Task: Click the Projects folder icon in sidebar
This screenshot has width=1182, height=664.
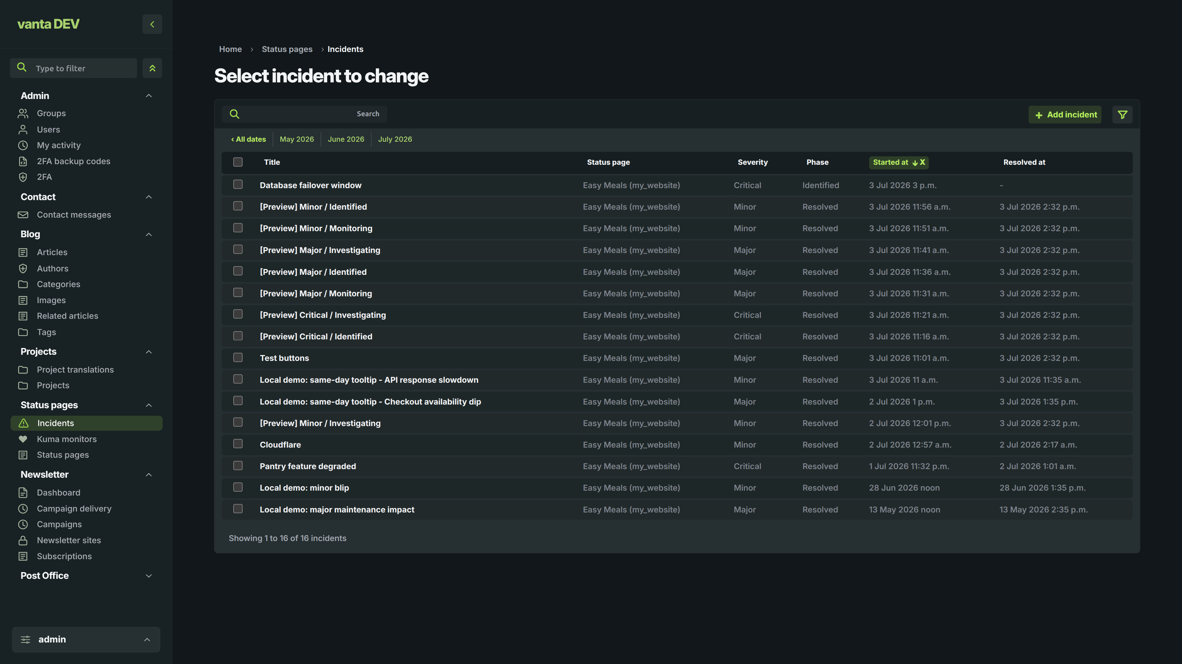Action: (x=23, y=385)
